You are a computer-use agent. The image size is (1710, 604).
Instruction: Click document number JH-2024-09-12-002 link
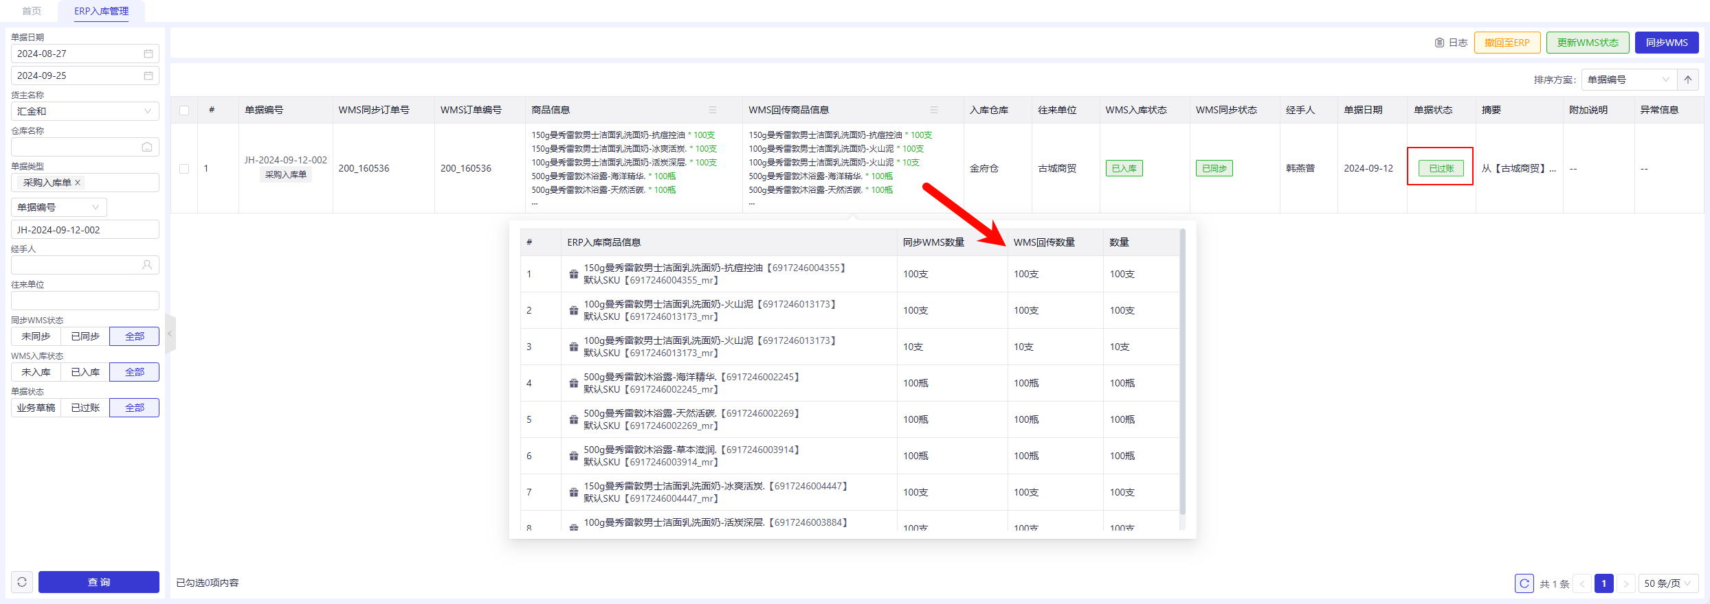point(286,160)
